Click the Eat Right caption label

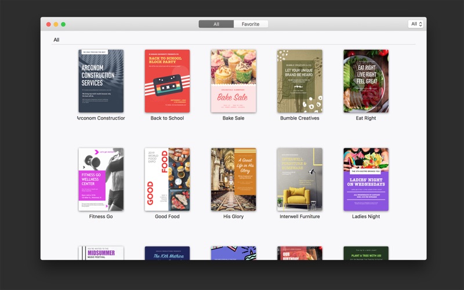click(366, 118)
